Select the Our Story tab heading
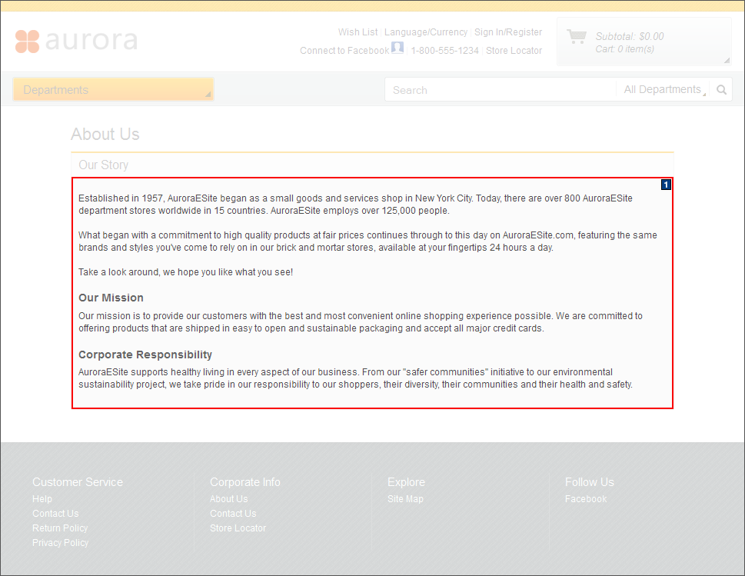 (x=104, y=165)
